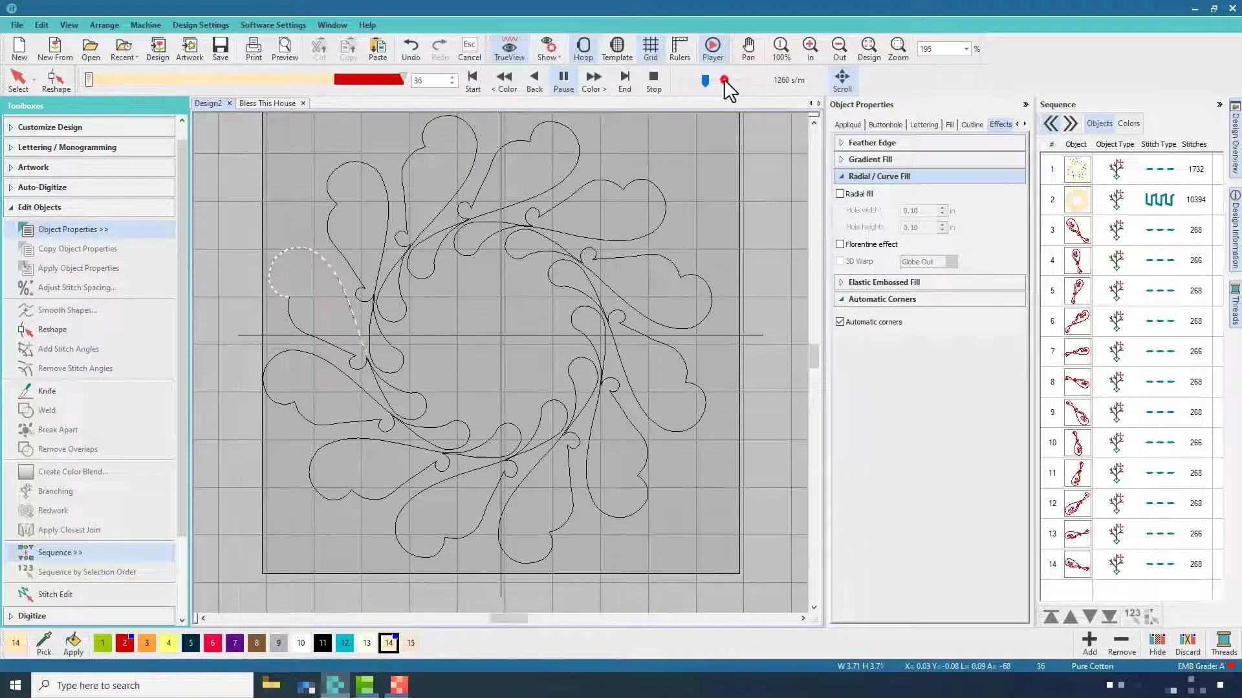Viewport: 1242px width, 698px height.
Task: Click the Threads icon at bottom right
Action: click(1223, 643)
